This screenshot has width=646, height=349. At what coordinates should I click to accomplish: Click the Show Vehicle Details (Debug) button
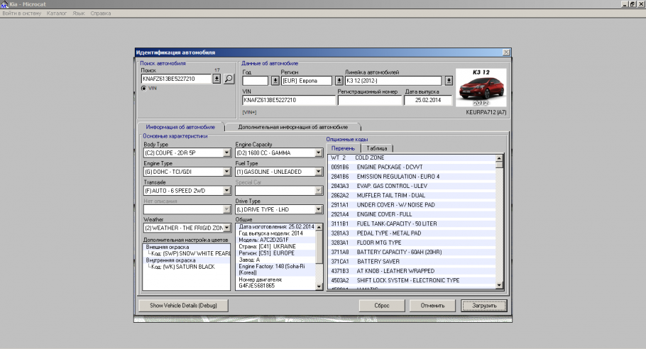pos(183,305)
